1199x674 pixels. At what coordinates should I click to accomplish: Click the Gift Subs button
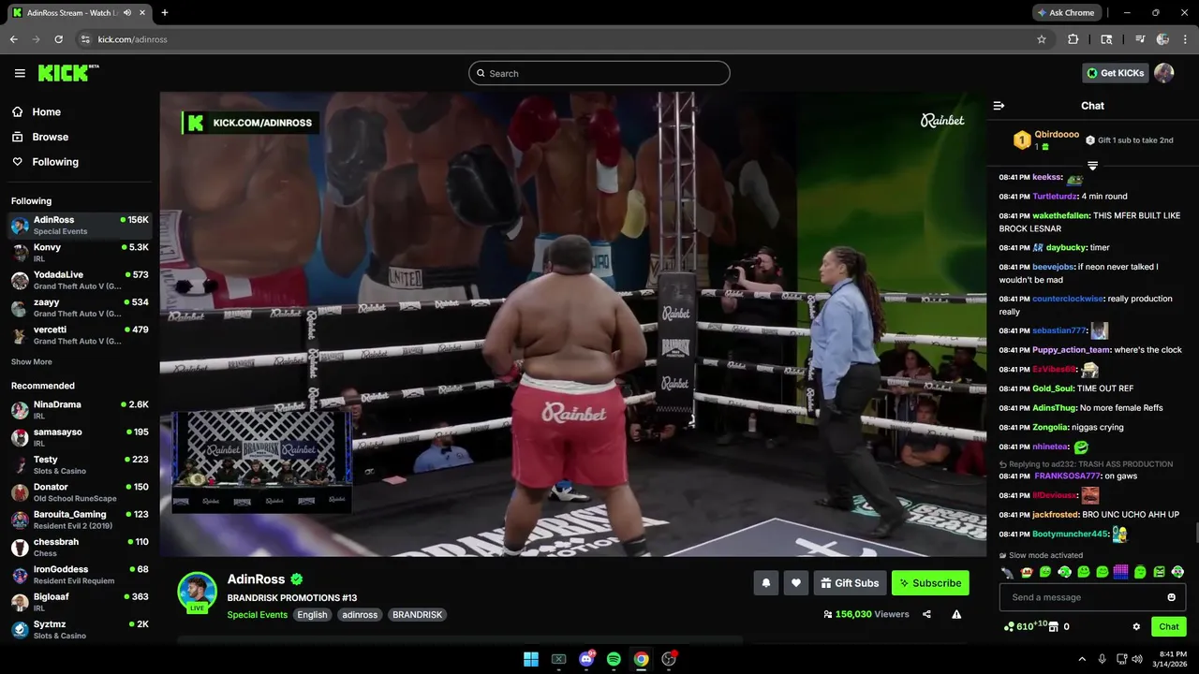click(850, 583)
